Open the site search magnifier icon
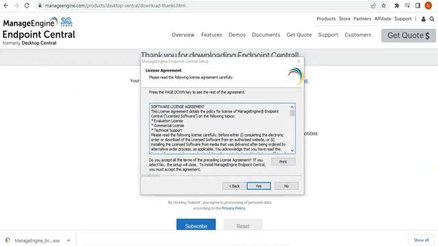Image resolution: width=438 pixels, height=246 pixels. click(x=432, y=19)
